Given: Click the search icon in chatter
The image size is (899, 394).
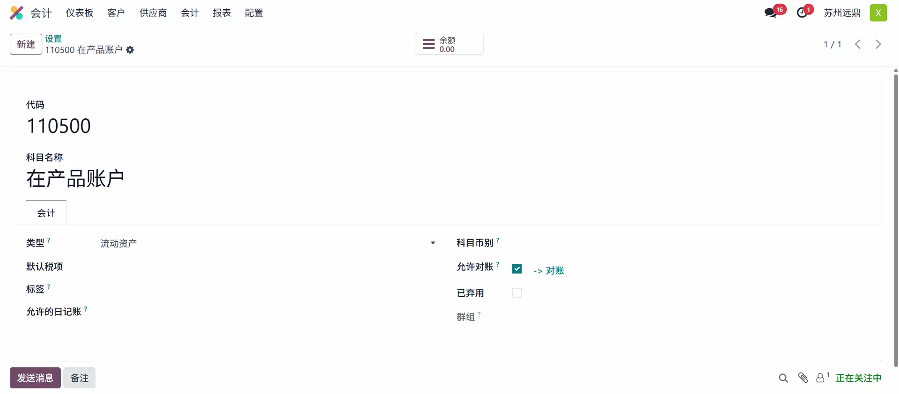Looking at the screenshot, I should pyautogui.click(x=783, y=378).
